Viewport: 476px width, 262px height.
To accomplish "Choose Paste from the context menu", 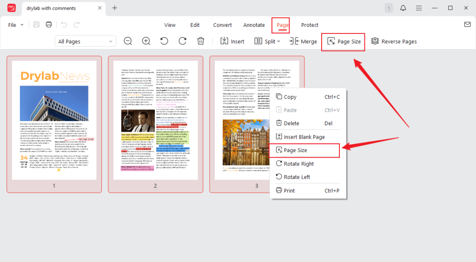I will (308, 110).
